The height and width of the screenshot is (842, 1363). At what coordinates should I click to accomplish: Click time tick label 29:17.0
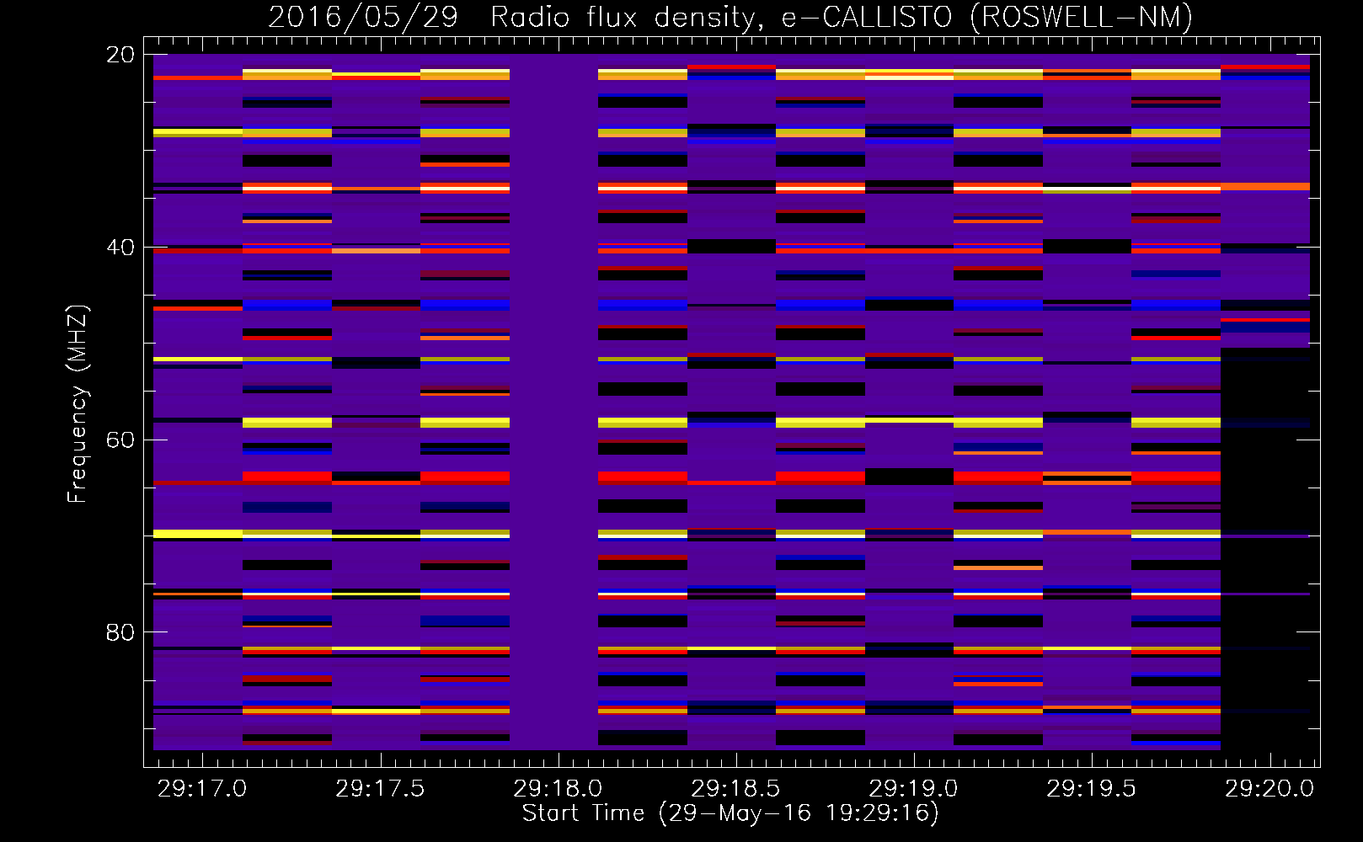coord(202,789)
